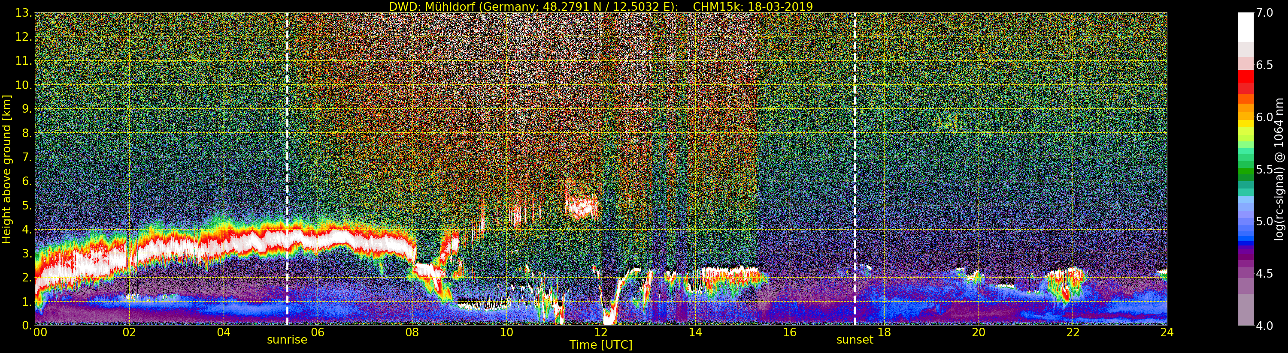Click the time axis tick '06'
1288x353 pixels.
(x=318, y=332)
